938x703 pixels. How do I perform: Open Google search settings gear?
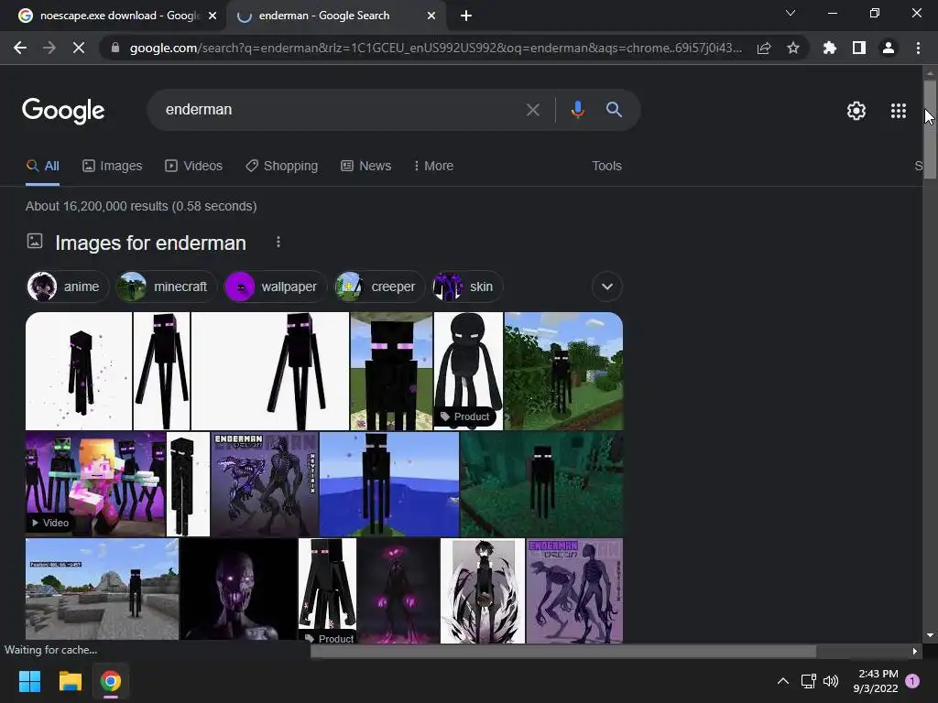coord(856,111)
